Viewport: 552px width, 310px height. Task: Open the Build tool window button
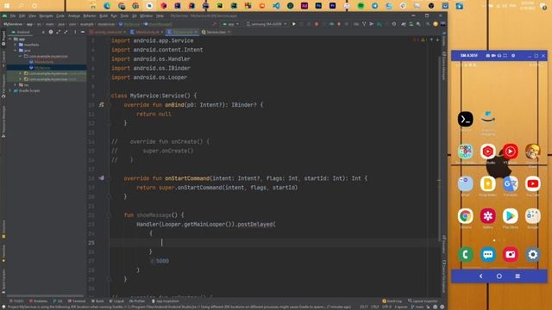[x=97, y=301]
